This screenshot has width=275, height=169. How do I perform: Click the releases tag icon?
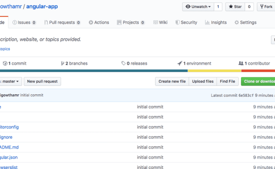[x=123, y=63]
